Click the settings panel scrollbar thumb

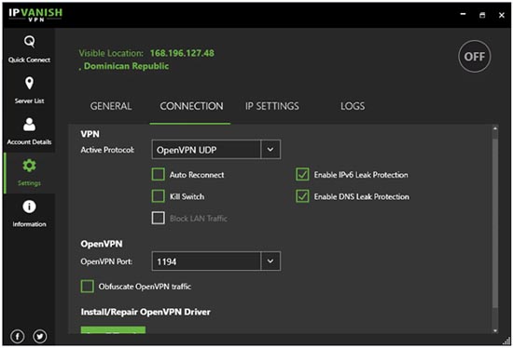(495, 222)
